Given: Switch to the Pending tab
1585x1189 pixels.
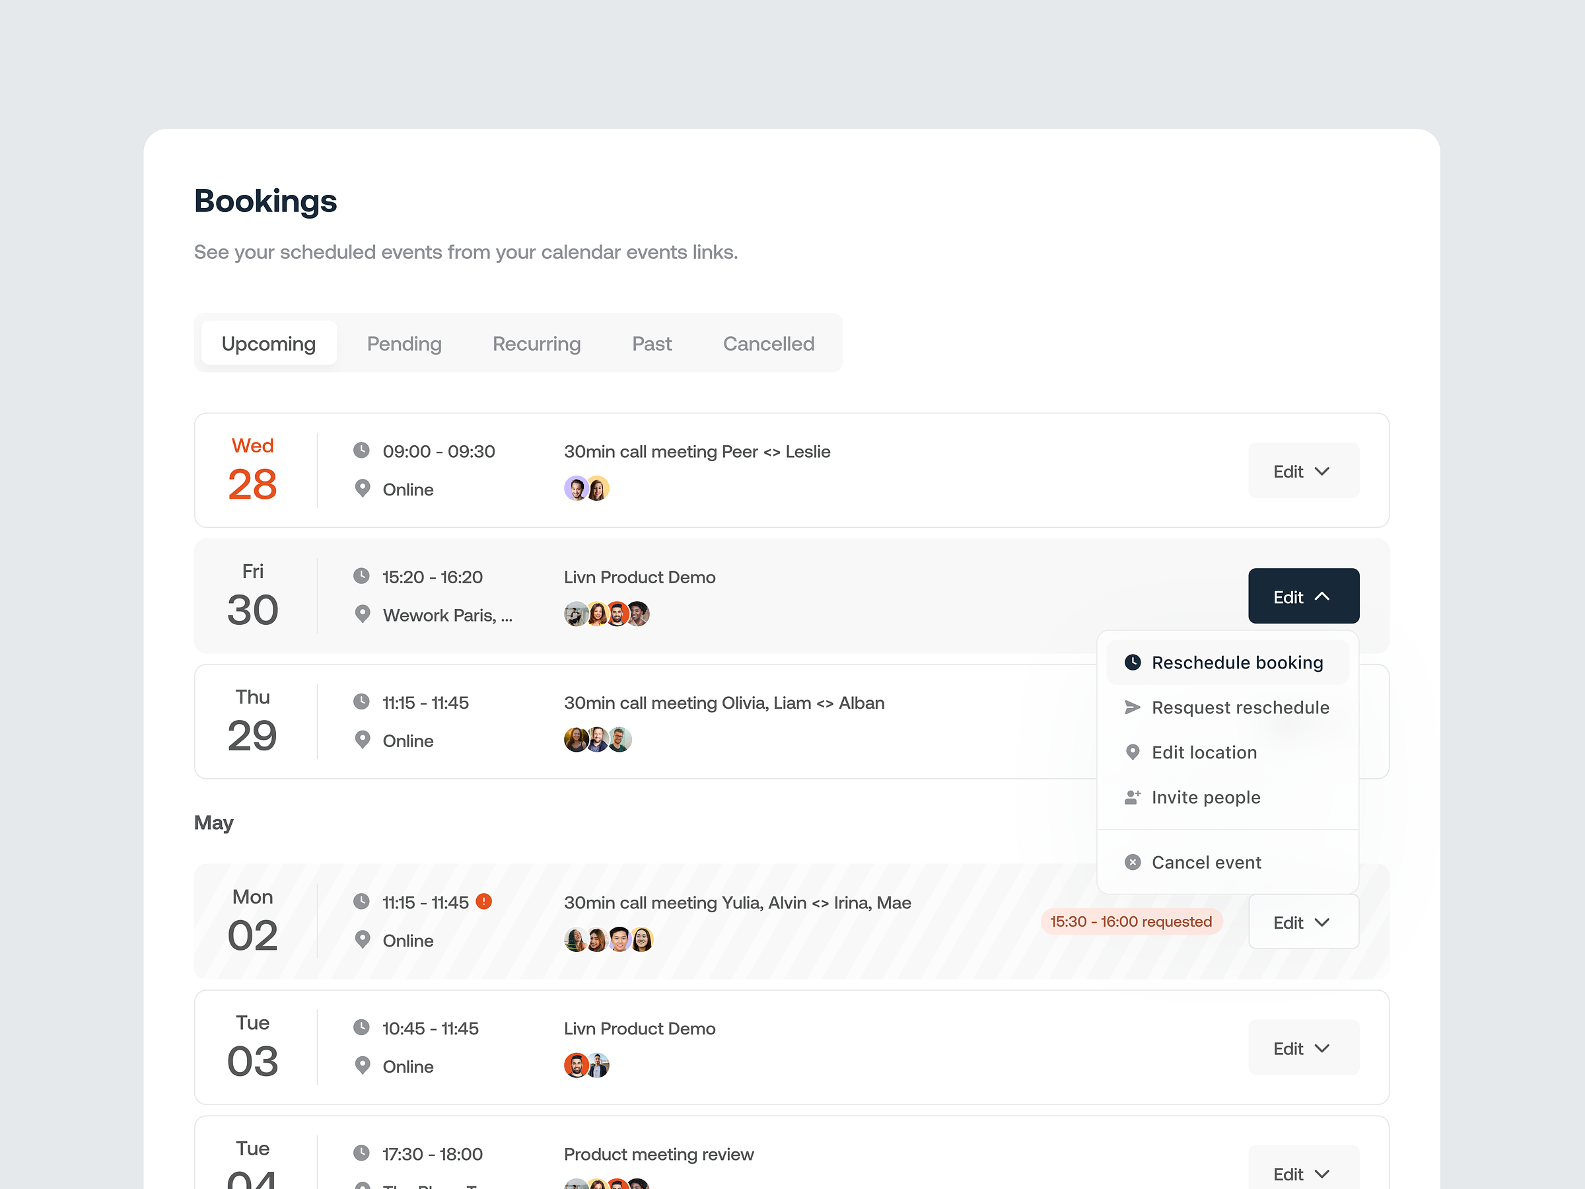Looking at the screenshot, I should pos(404,343).
